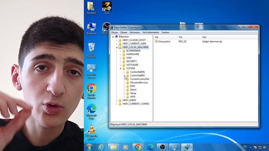Select the Denetim Masası desktop icon
Screen dimensions: 269x151
tap(91, 71)
